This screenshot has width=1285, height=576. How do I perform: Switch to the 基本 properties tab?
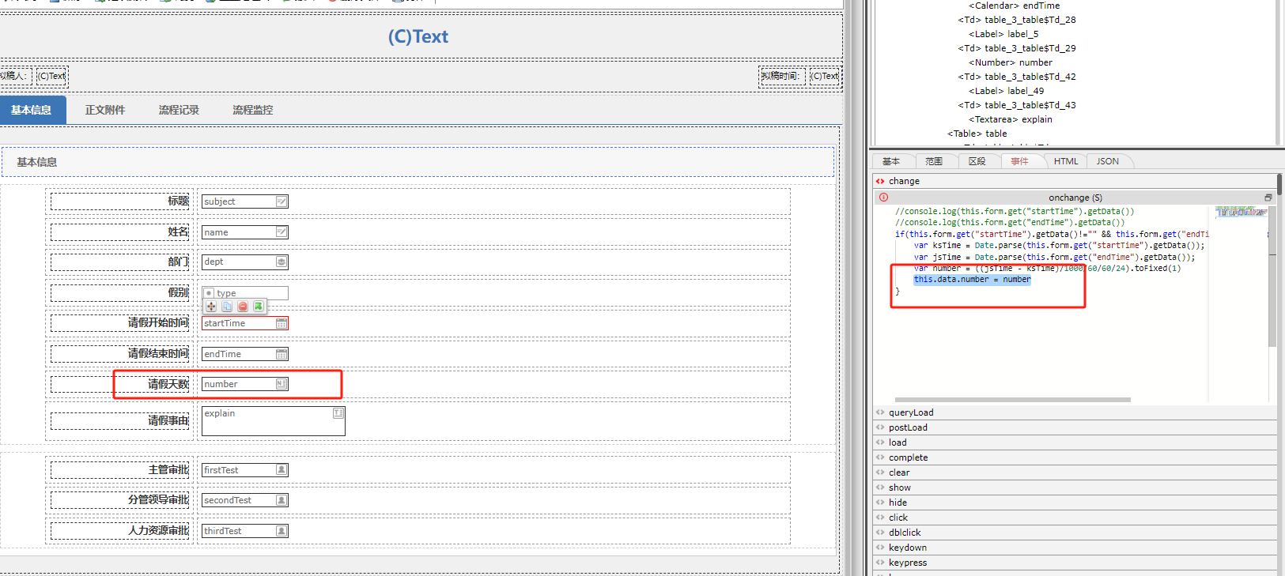tap(891, 161)
